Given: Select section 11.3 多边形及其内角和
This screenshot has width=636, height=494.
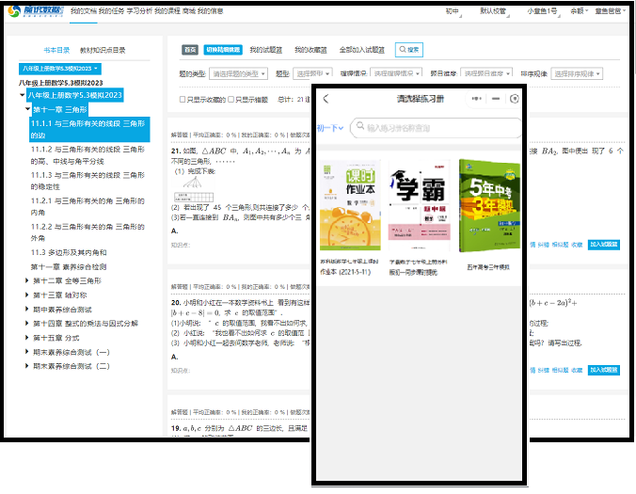Looking at the screenshot, I should (69, 252).
